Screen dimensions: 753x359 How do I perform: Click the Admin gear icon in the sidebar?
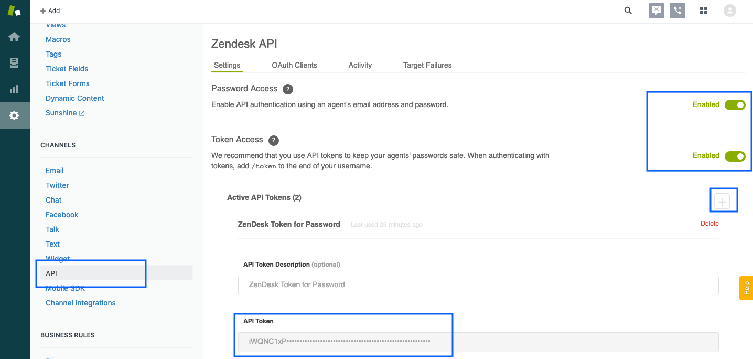15,115
